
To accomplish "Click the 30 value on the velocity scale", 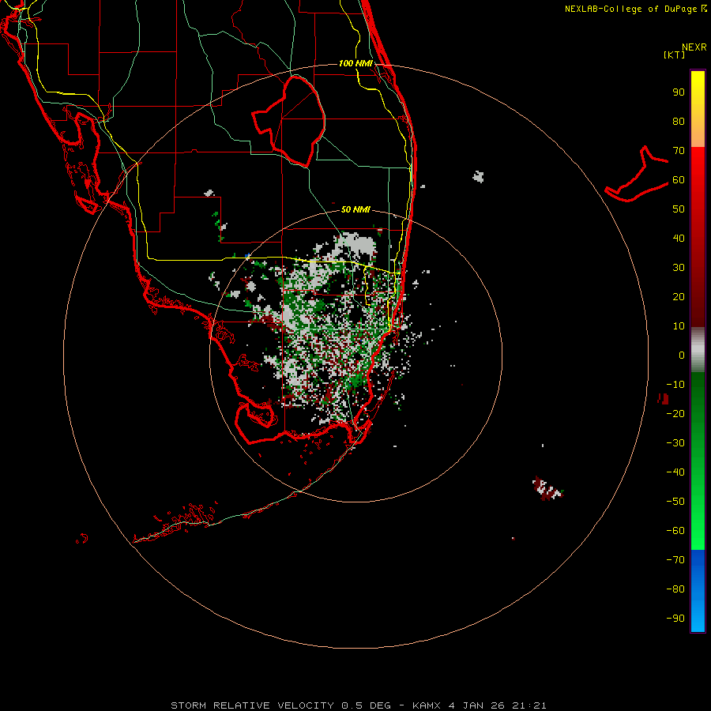I will 679,268.
